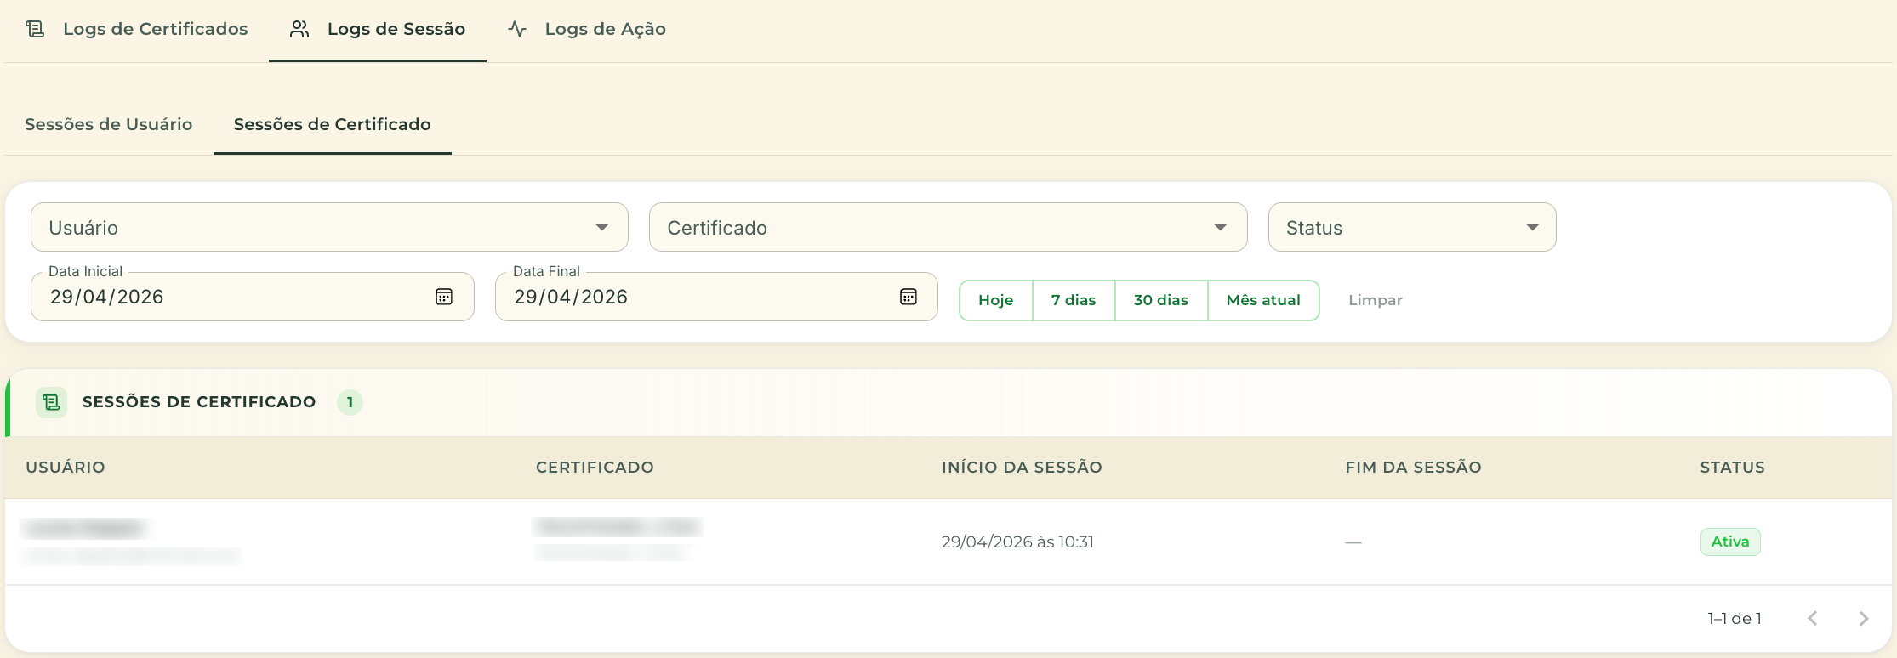Expand the Certificado filter dropdown
Screen dimensions: 1897x658
tap(948, 227)
